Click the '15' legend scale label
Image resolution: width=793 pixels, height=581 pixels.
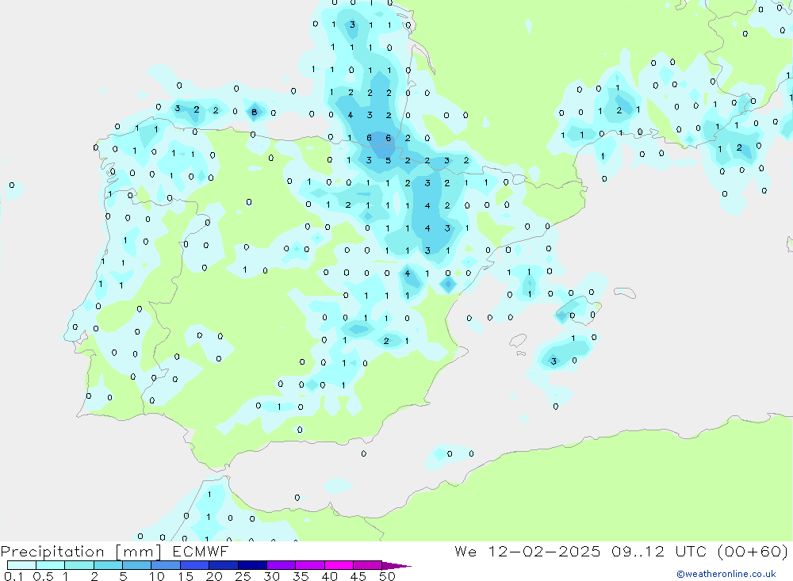186,576
